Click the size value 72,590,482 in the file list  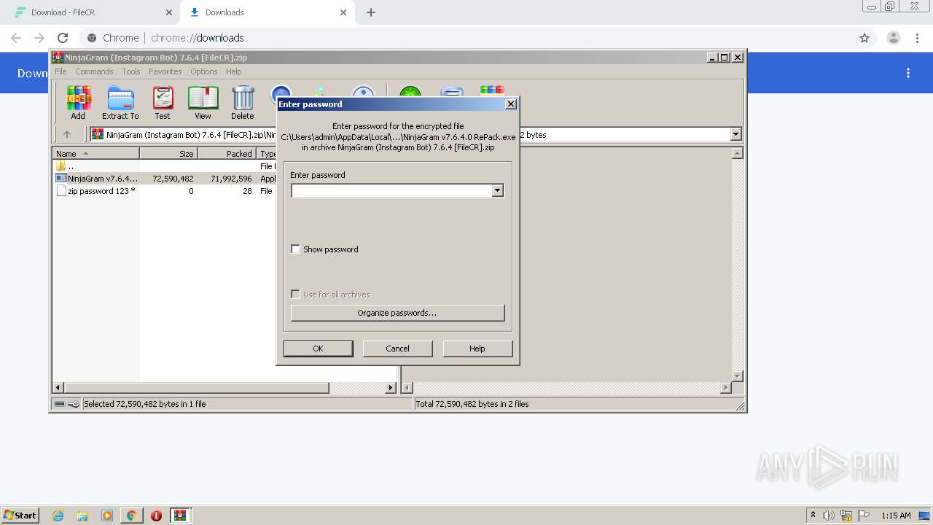pyautogui.click(x=173, y=179)
